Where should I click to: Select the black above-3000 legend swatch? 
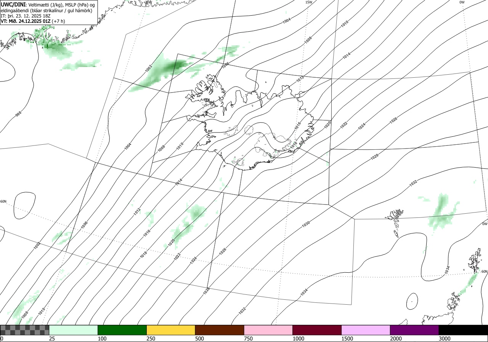coord(463,330)
